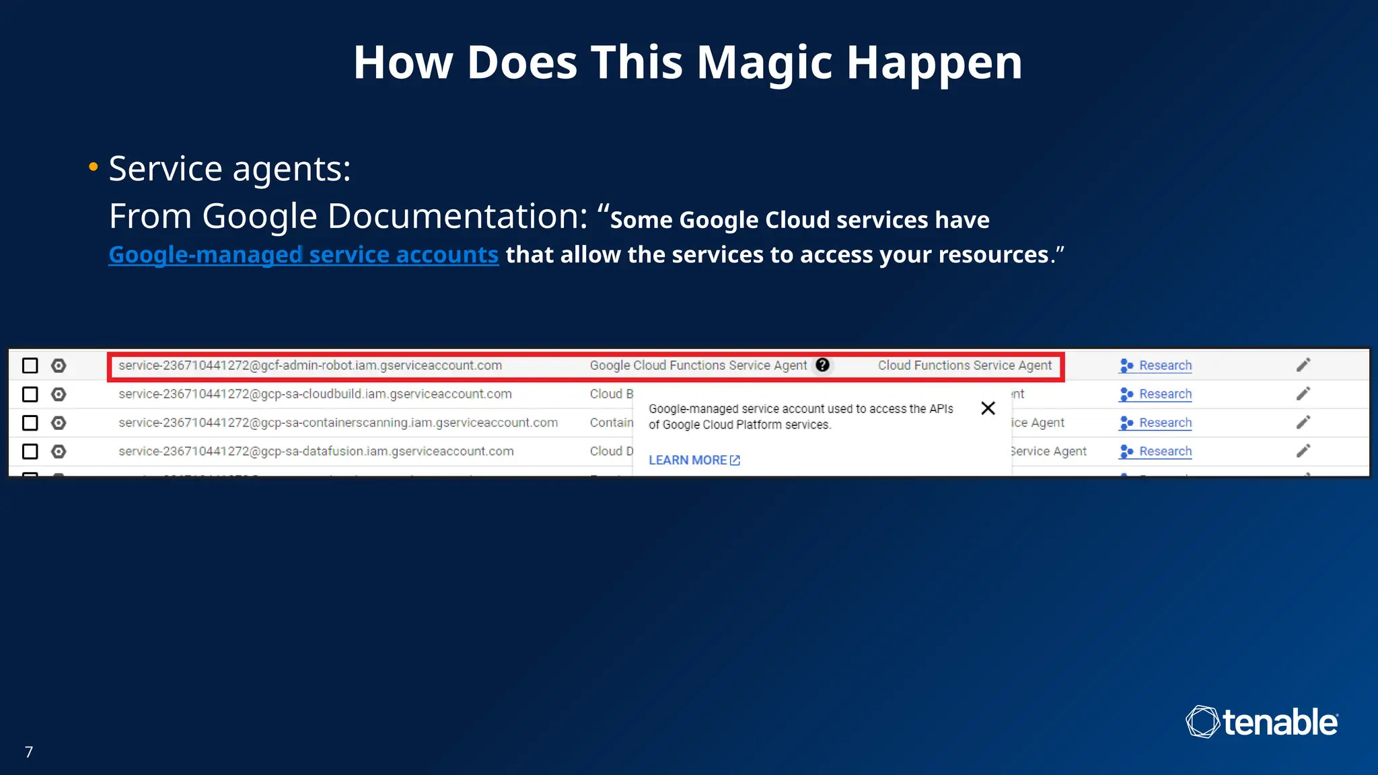
Task: Close the Google-managed service account tooltip
Action: (x=988, y=408)
